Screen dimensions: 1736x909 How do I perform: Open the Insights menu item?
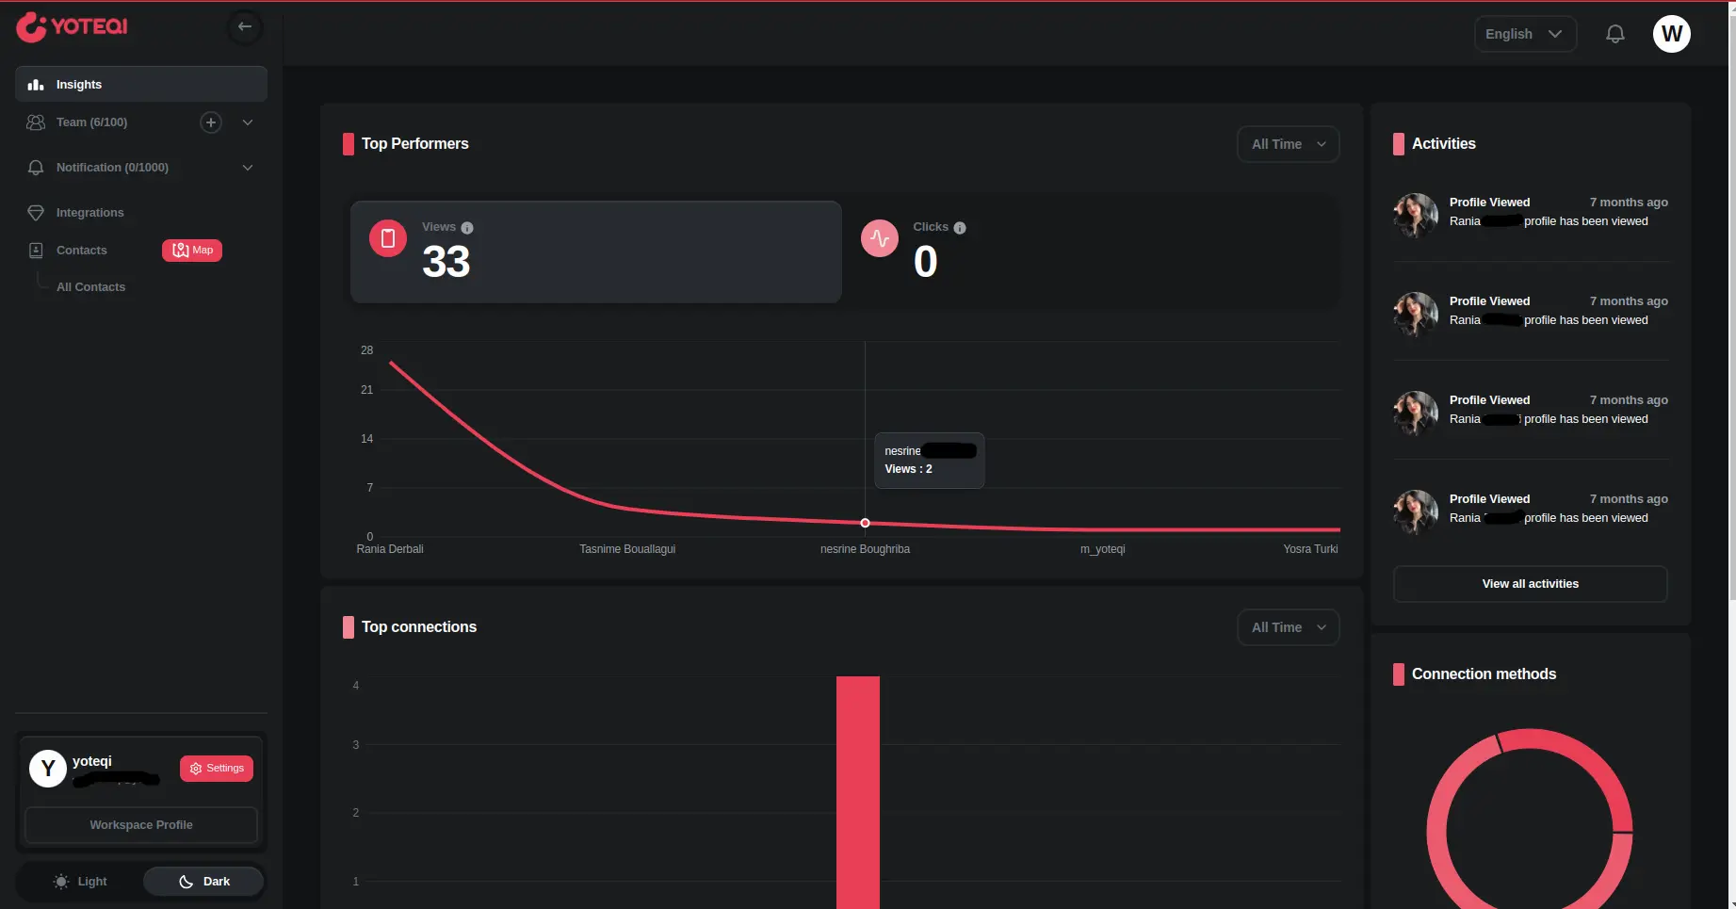point(141,85)
